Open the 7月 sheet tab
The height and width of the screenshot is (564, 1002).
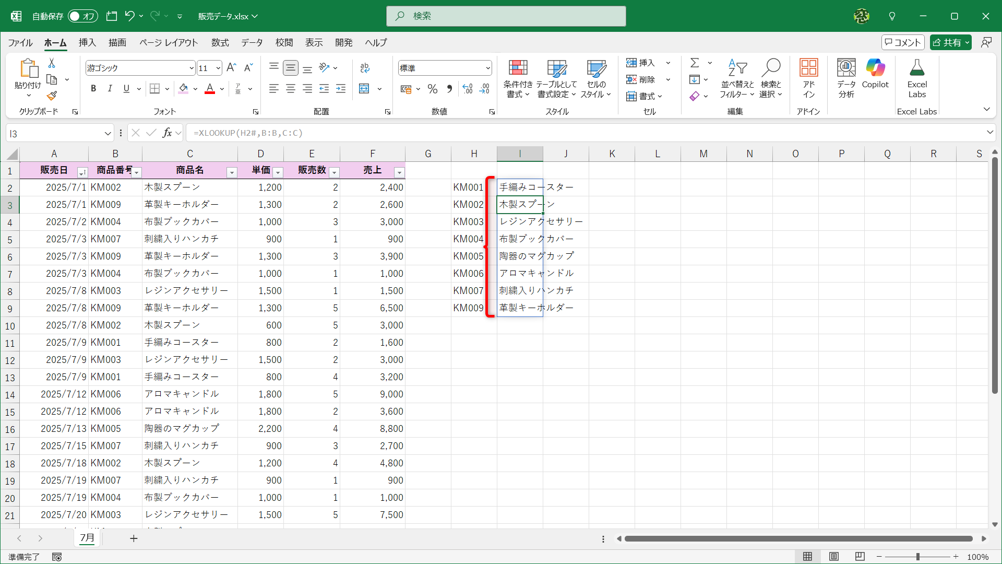click(87, 538)
